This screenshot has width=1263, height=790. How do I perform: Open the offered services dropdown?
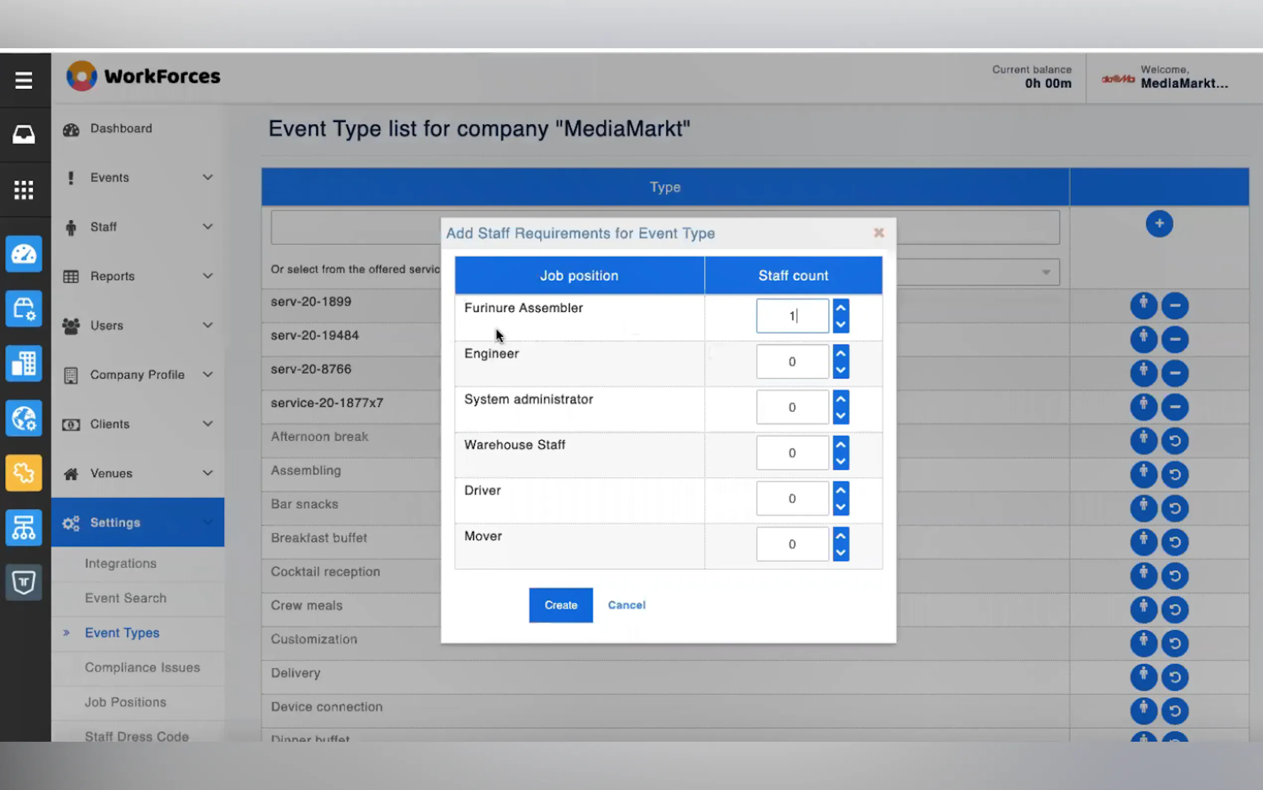tap(1045, 272)
